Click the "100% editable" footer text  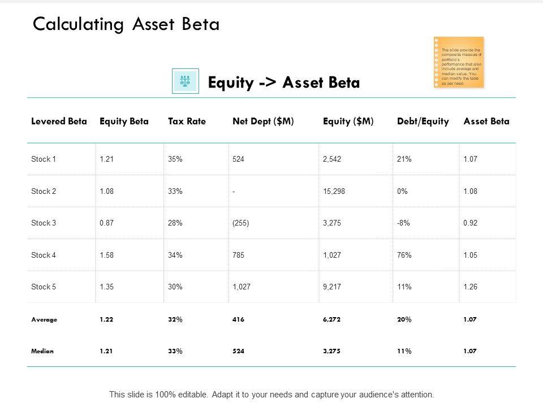click(x=271, y=395)
